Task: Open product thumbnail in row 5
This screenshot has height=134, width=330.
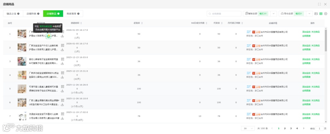Action: click(22, 89)
